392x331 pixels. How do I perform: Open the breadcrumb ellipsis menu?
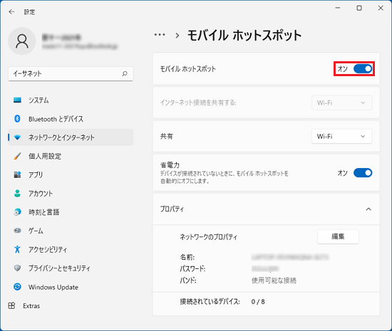pyautogui.click(x=160, y=35)
